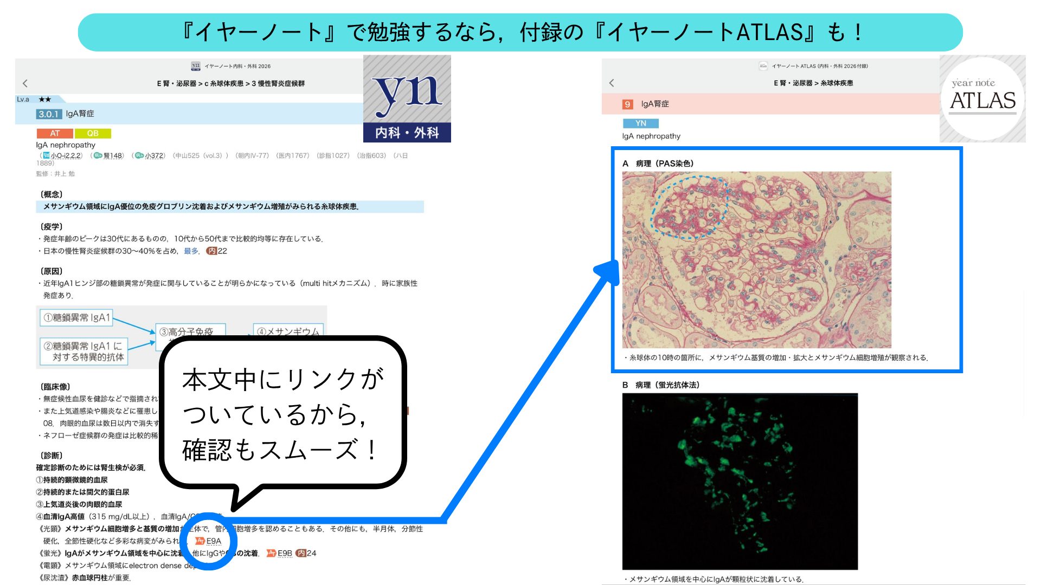Follow the 小O-i2.2.2 reference link
Screen dimensions: 1041x585
(x=62, y=155)
